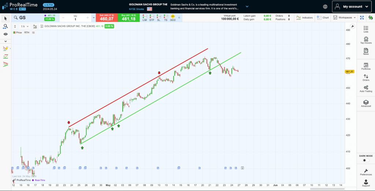Place a LIM limit order
This screenshot has height=191, width=375.
tap(145, 18)
